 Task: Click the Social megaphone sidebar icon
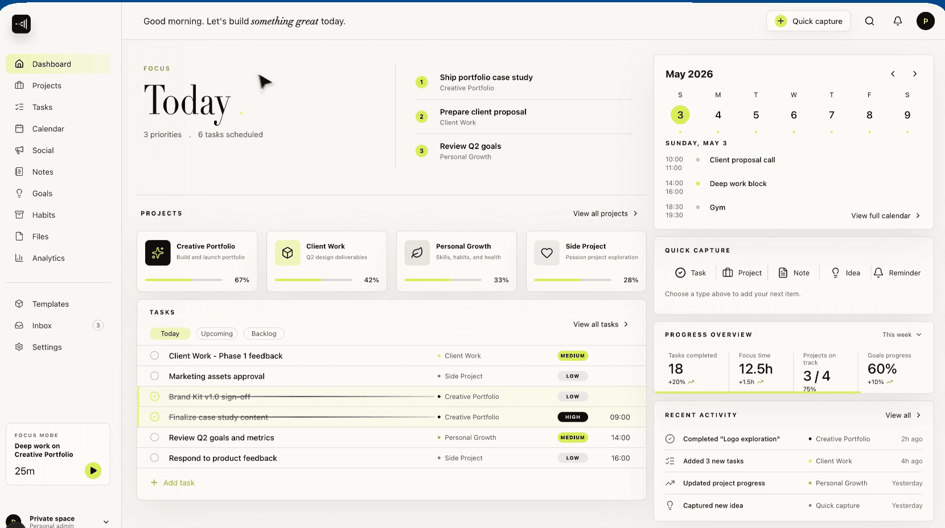[x=19, y=150]
